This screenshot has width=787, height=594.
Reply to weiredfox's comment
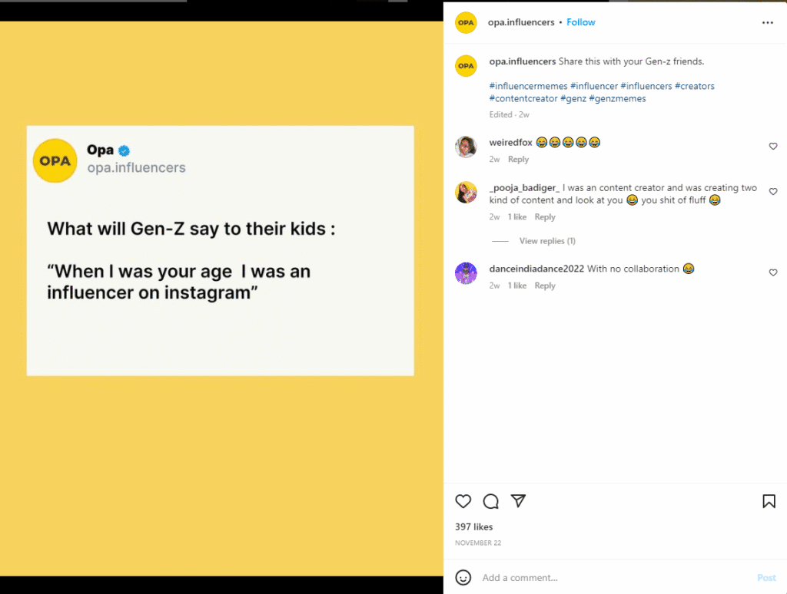pyautogui.click(x=518, y=160)
